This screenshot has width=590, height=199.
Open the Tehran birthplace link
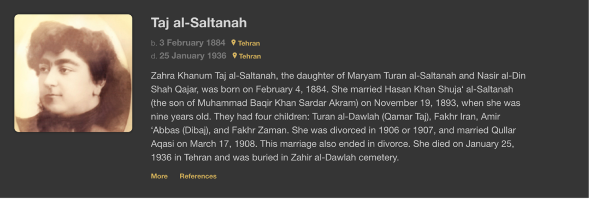249,43
